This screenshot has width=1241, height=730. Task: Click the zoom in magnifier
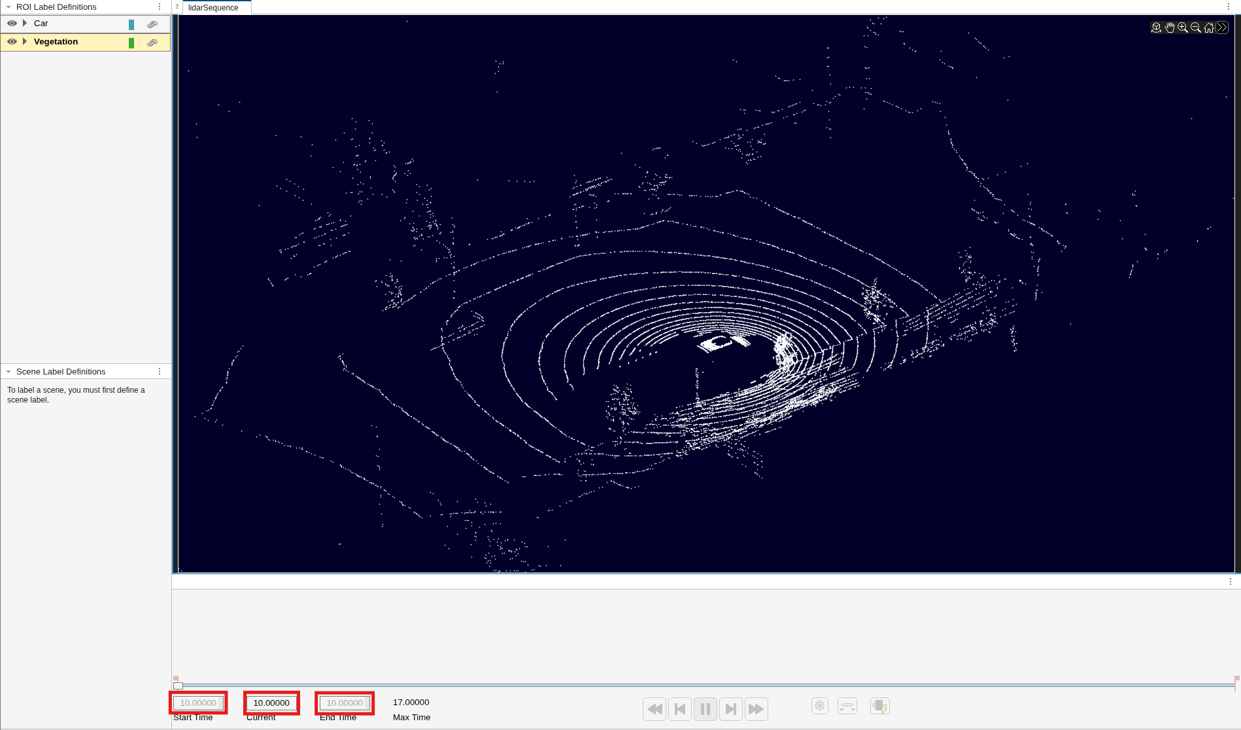(1183, 27)
